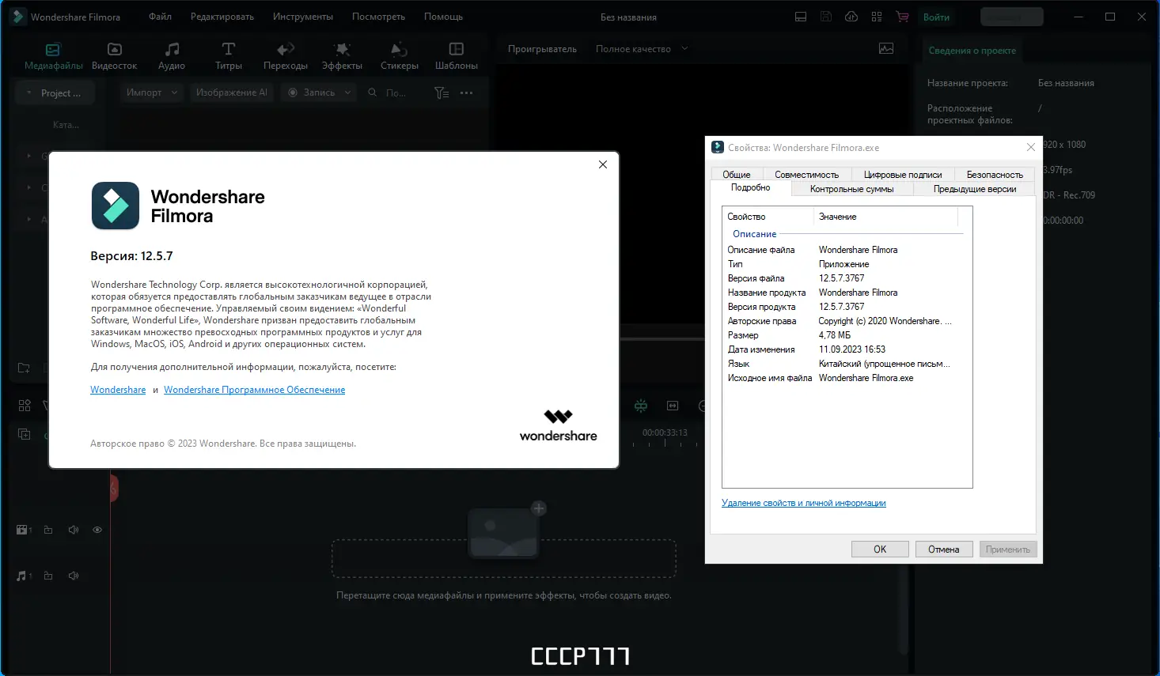Click the new folder icon below media list

[x=24, y=368]
